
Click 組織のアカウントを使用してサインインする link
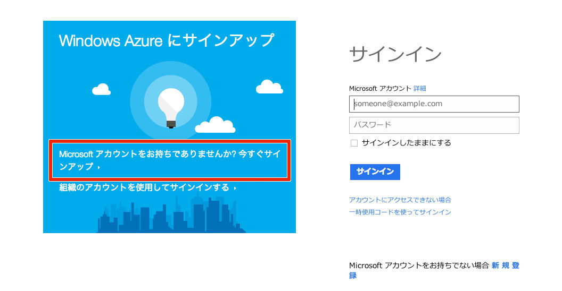144,187
